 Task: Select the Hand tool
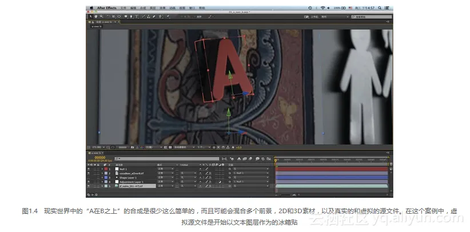(96, 17)
